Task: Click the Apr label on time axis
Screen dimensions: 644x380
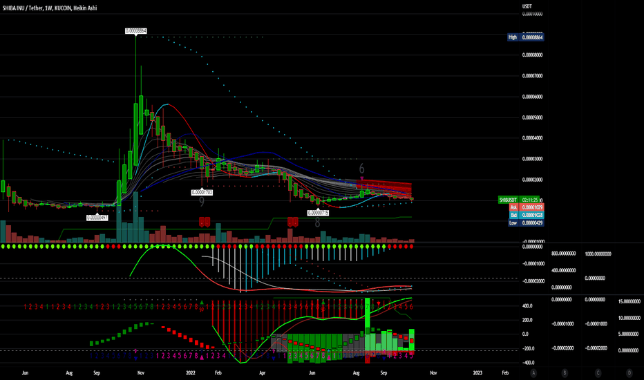Action: pyautogui.click(x=263, y=373)
